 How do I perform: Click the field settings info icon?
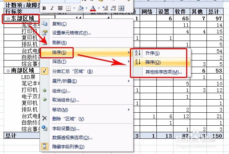click(44, 128)
